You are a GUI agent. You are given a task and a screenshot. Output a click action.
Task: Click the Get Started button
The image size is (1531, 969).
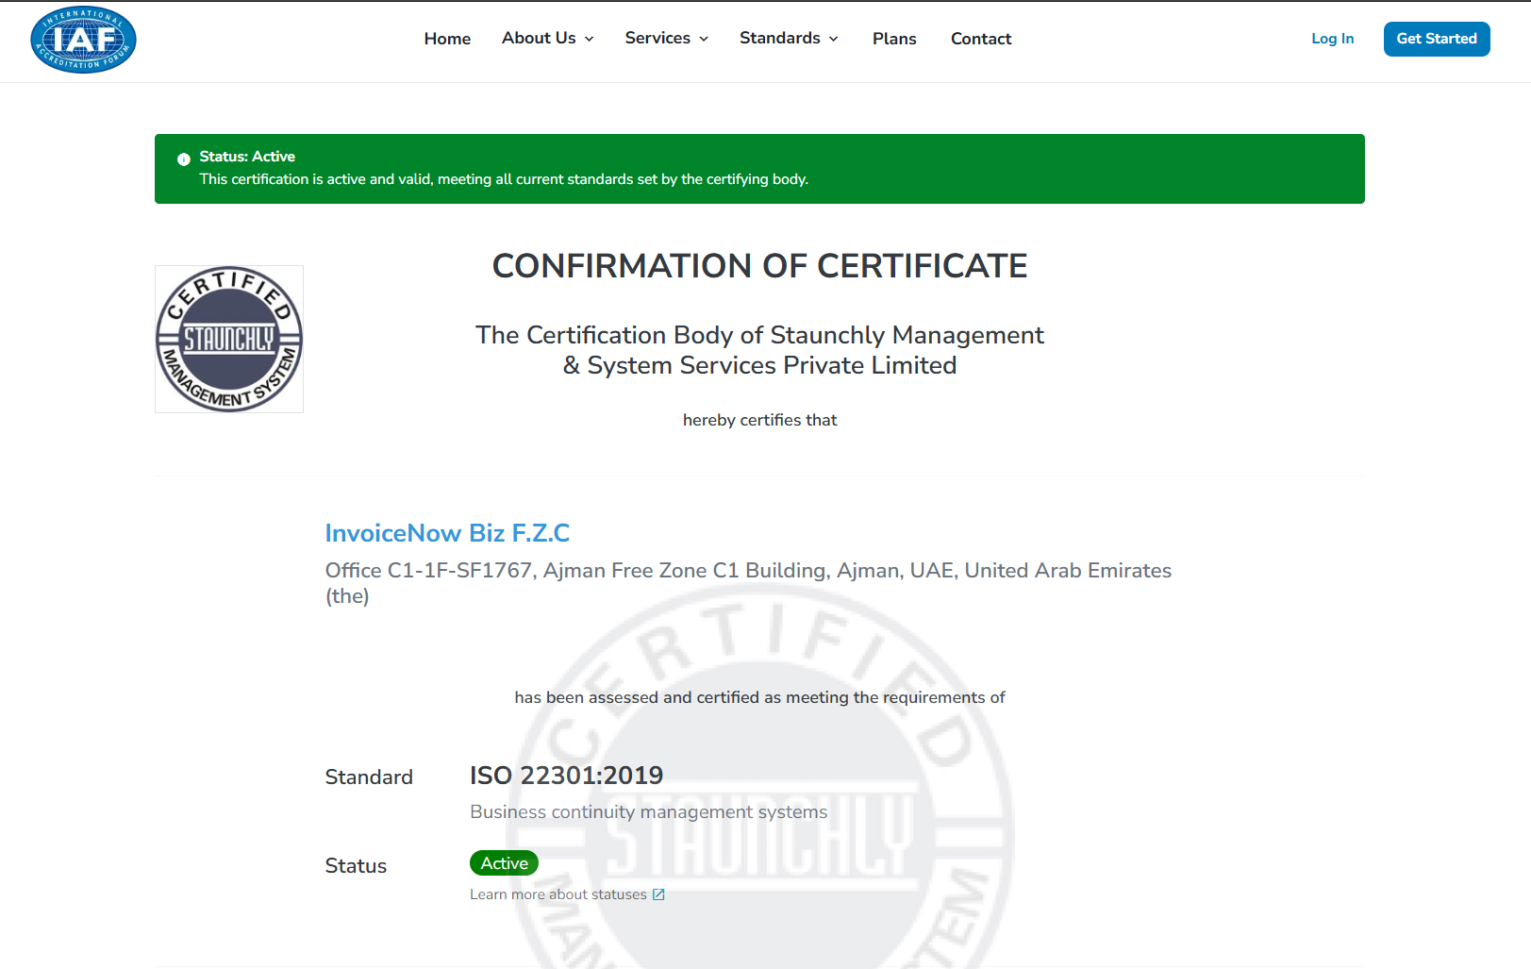[1437, 39]
